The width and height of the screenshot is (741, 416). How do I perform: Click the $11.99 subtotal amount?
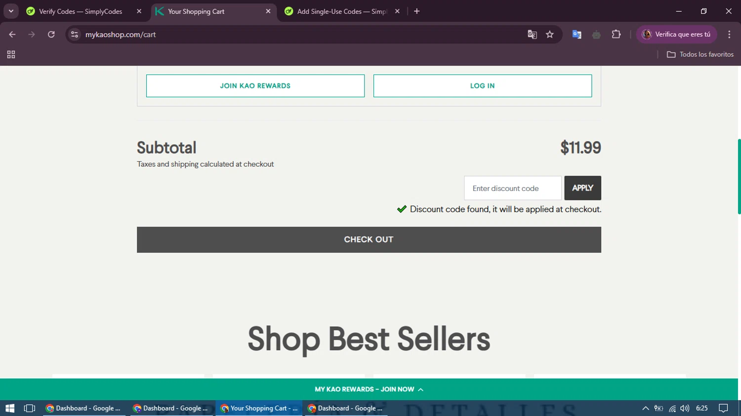click(x=580, y=148)
